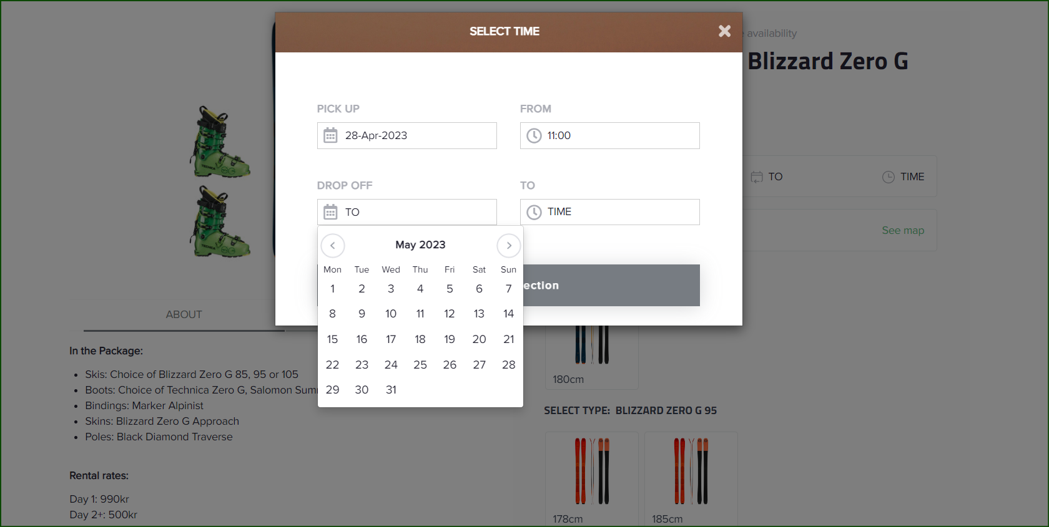
Task: Select May 15 in the calendar
Action: pos(332,339)
